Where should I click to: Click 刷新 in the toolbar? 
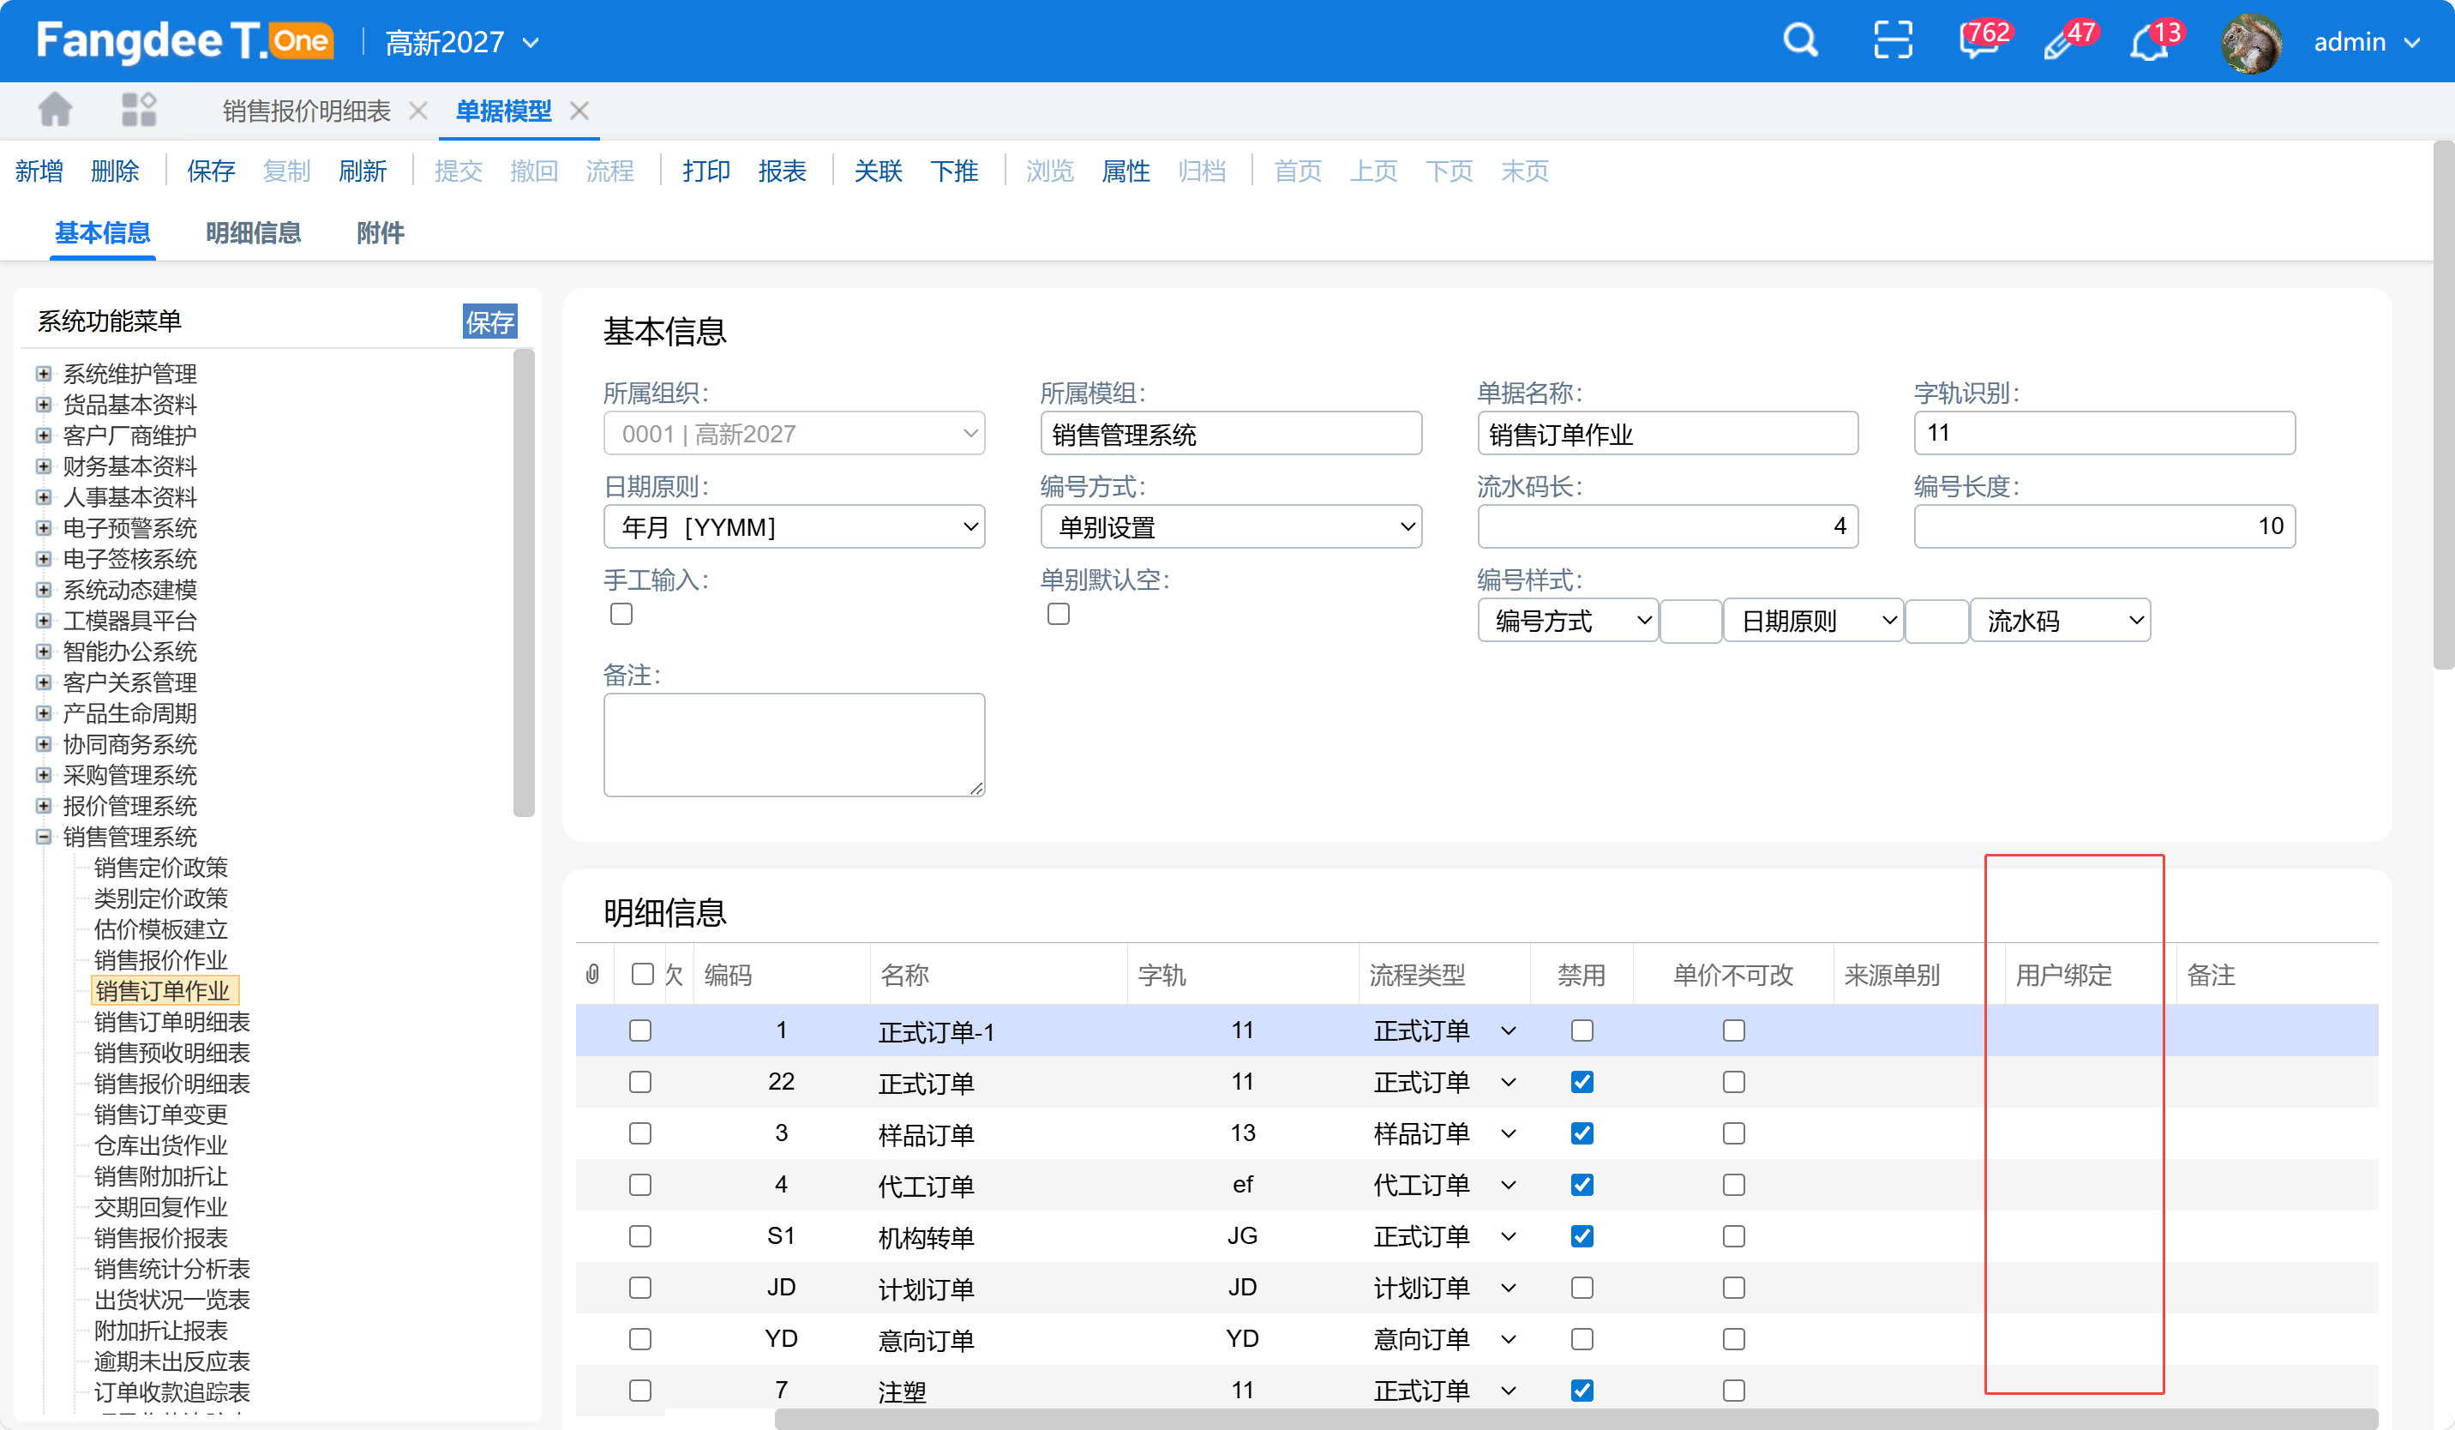[x=363, y=171]
